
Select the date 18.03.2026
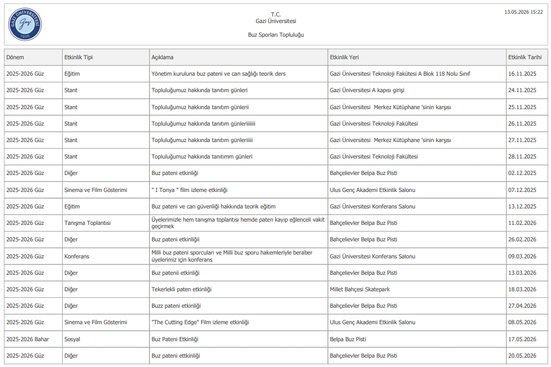click(522, 289)
